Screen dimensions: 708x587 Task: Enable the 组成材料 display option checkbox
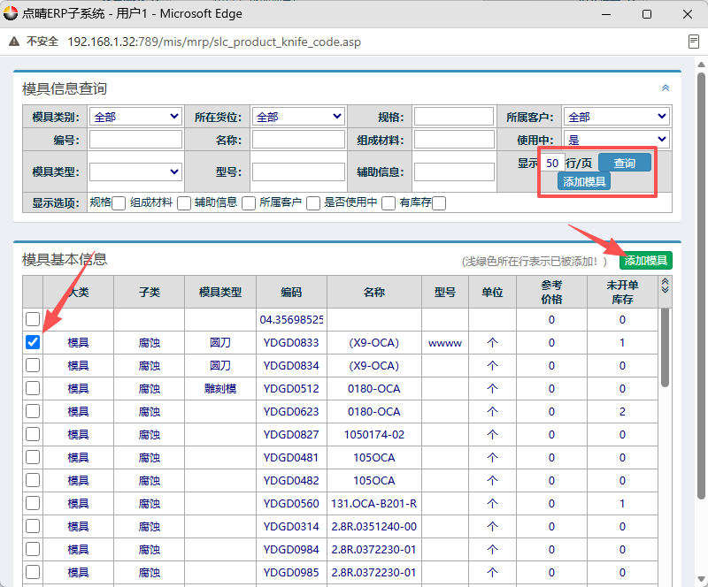[184, 203]
